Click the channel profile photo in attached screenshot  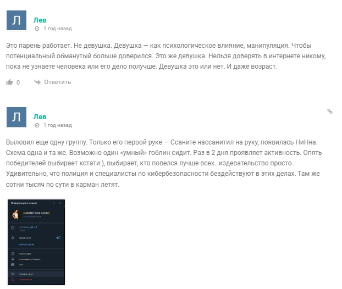[x=16, y=215]
